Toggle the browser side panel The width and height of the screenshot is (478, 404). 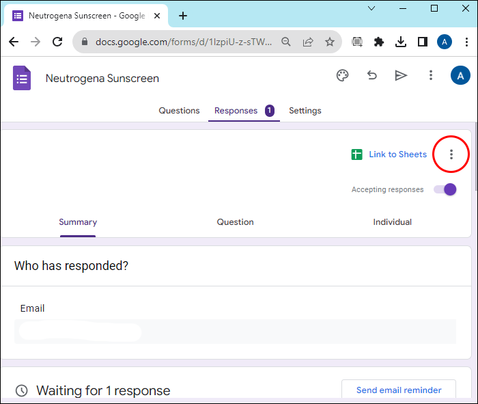(423, 42)
